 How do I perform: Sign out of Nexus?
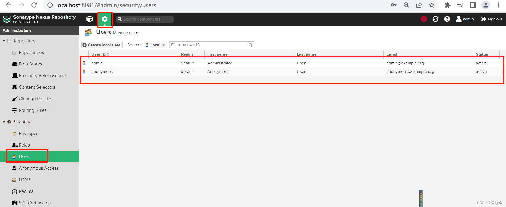coord(491,19)
